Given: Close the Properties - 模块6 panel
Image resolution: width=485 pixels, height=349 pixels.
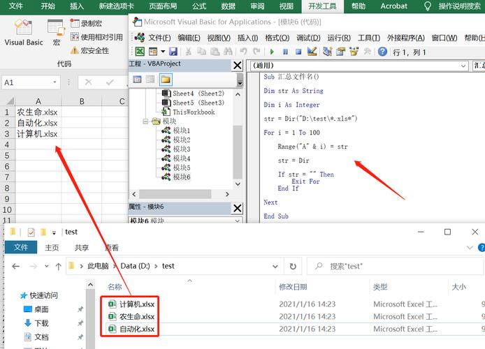Looking at the screenshot, I should [238, 208].
